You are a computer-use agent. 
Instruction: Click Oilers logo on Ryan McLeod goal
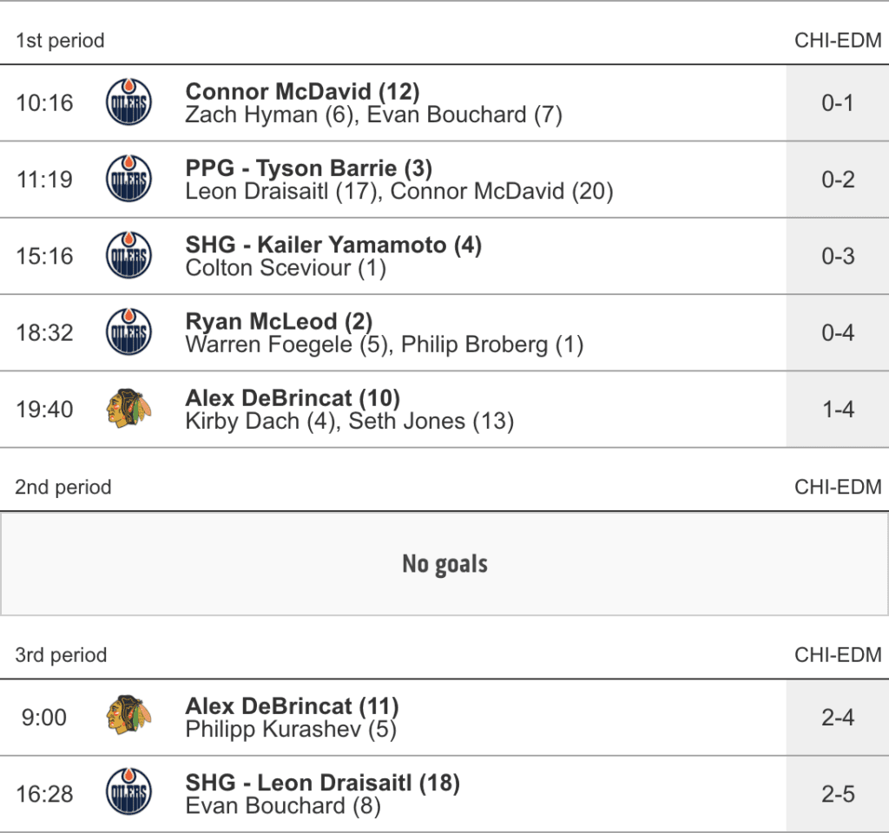pos(128,332)
